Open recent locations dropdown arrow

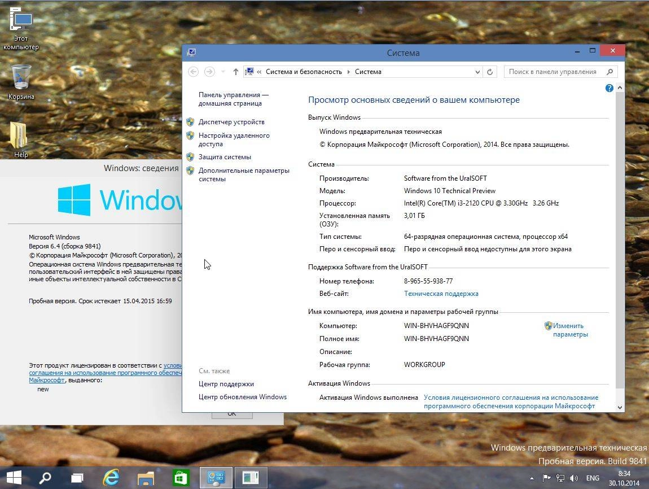pyautogui.click(x=223, y=72)
